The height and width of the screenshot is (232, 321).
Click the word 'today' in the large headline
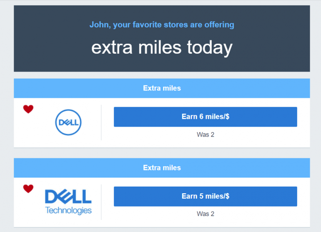click(210, 48)
